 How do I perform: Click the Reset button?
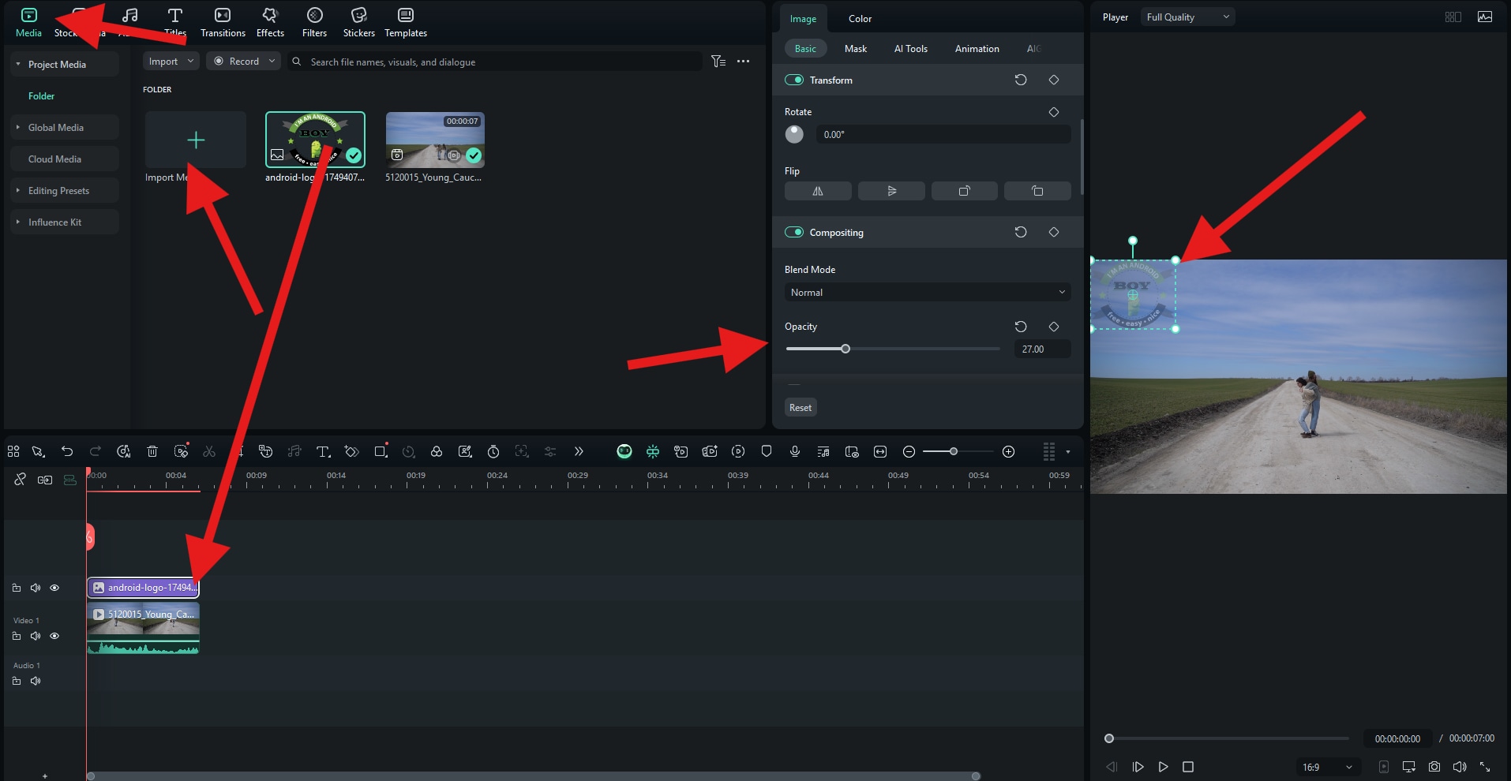[x=800, y=408]
